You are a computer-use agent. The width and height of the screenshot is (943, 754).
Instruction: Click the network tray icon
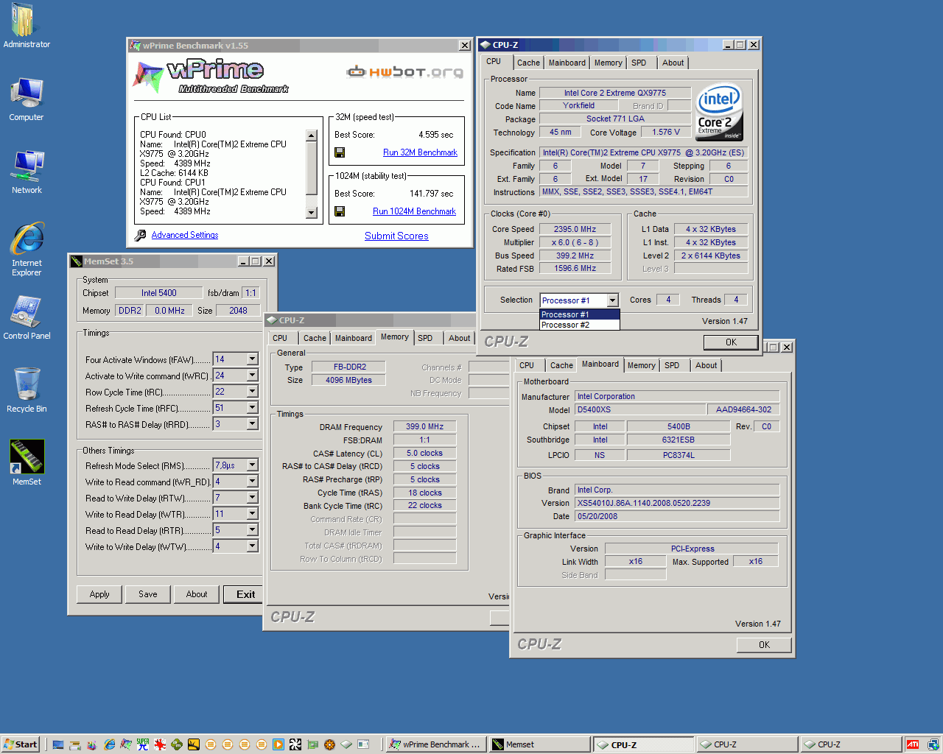click(933, 744)
